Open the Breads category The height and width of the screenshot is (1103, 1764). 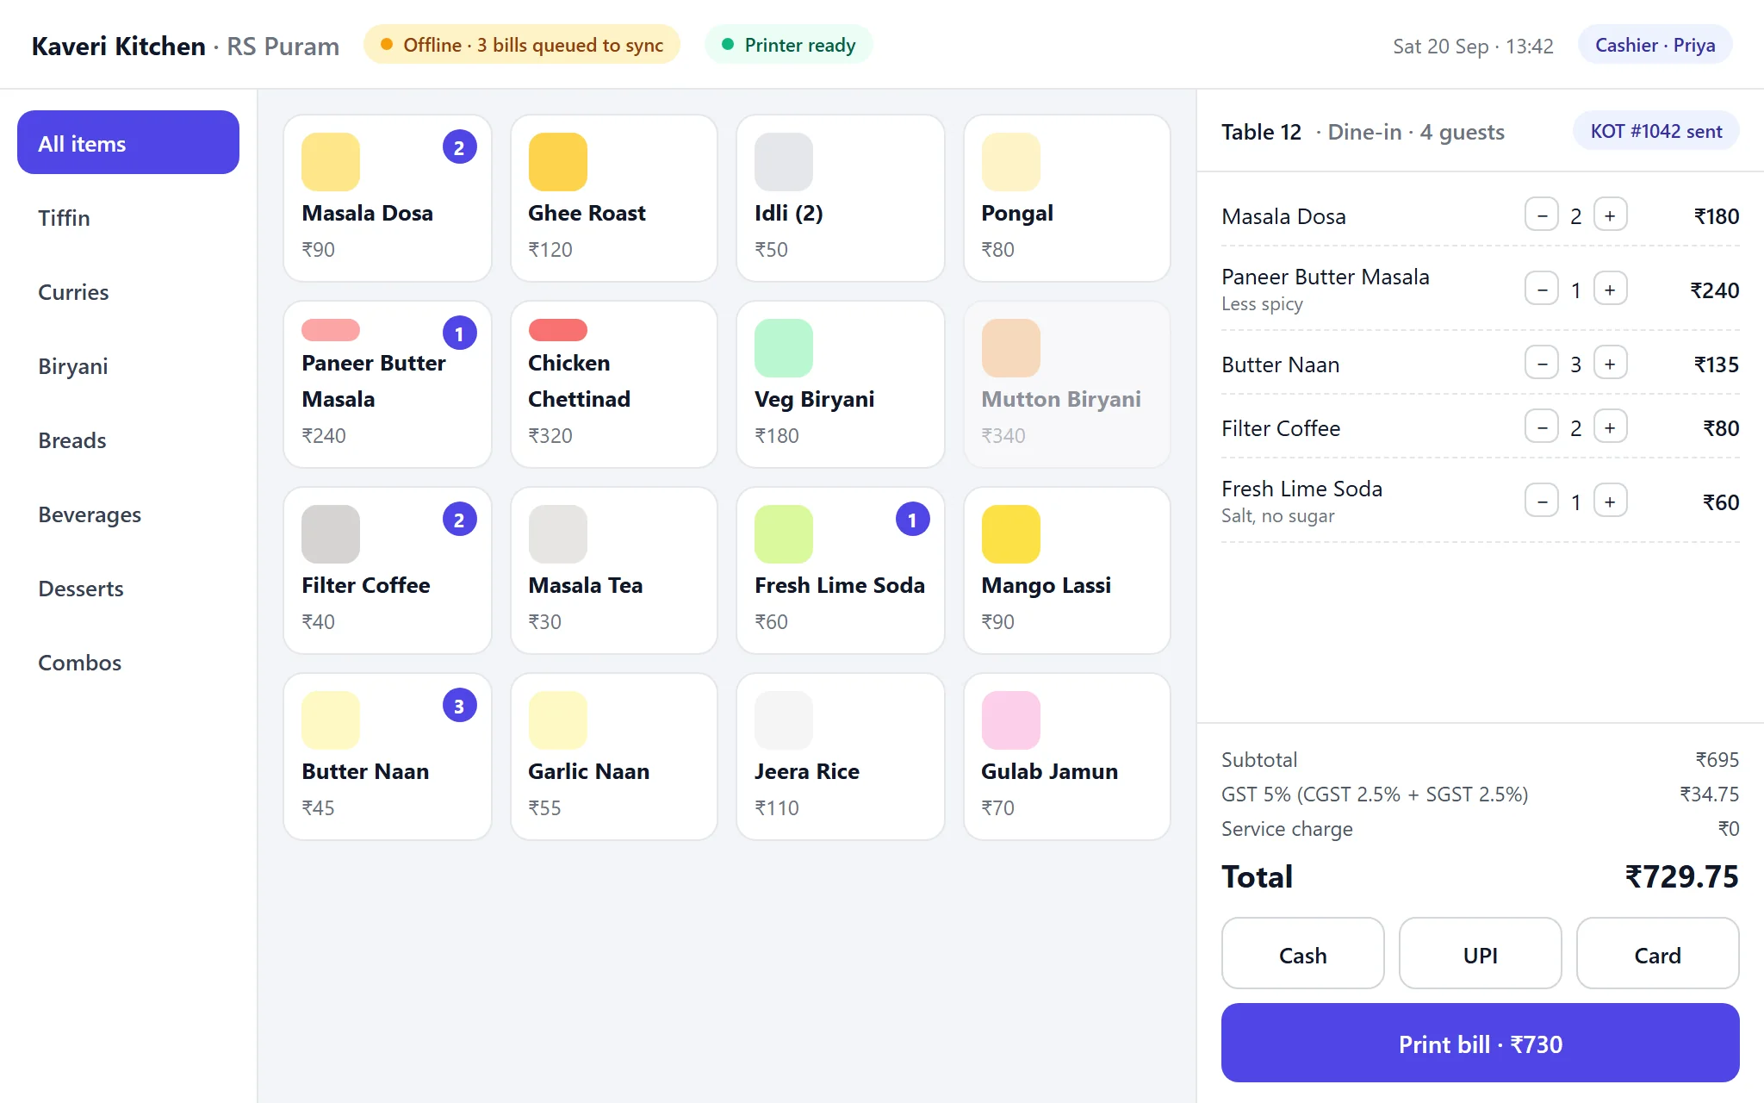[x=128, y=439]
